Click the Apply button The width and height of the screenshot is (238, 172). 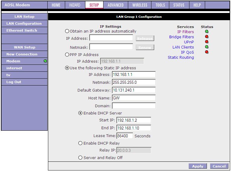(x=198, y=166)
